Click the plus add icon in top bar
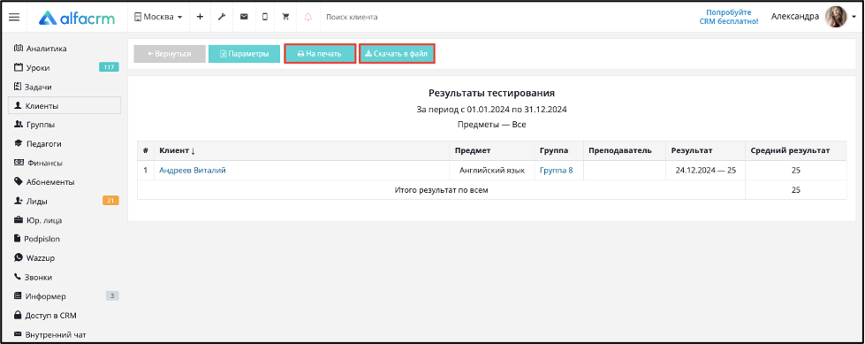The image size is (865, 344). (x=200, y=17)
